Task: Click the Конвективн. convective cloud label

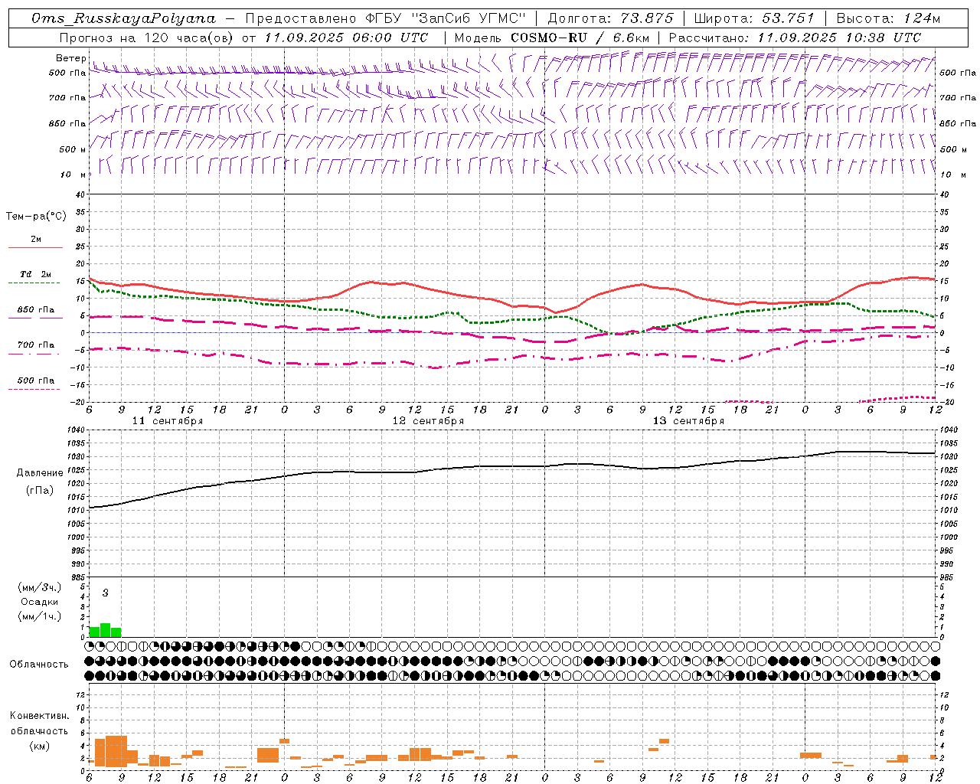Action: click(39, 716)
